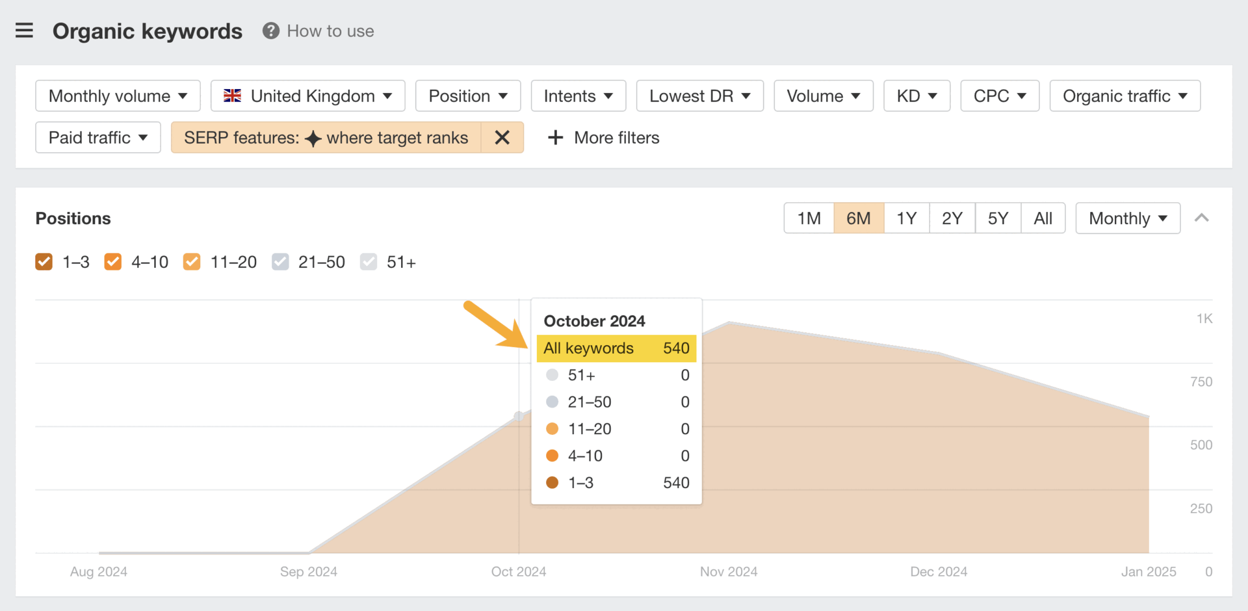Click the United Kingdom flag icon

(232, 96)
